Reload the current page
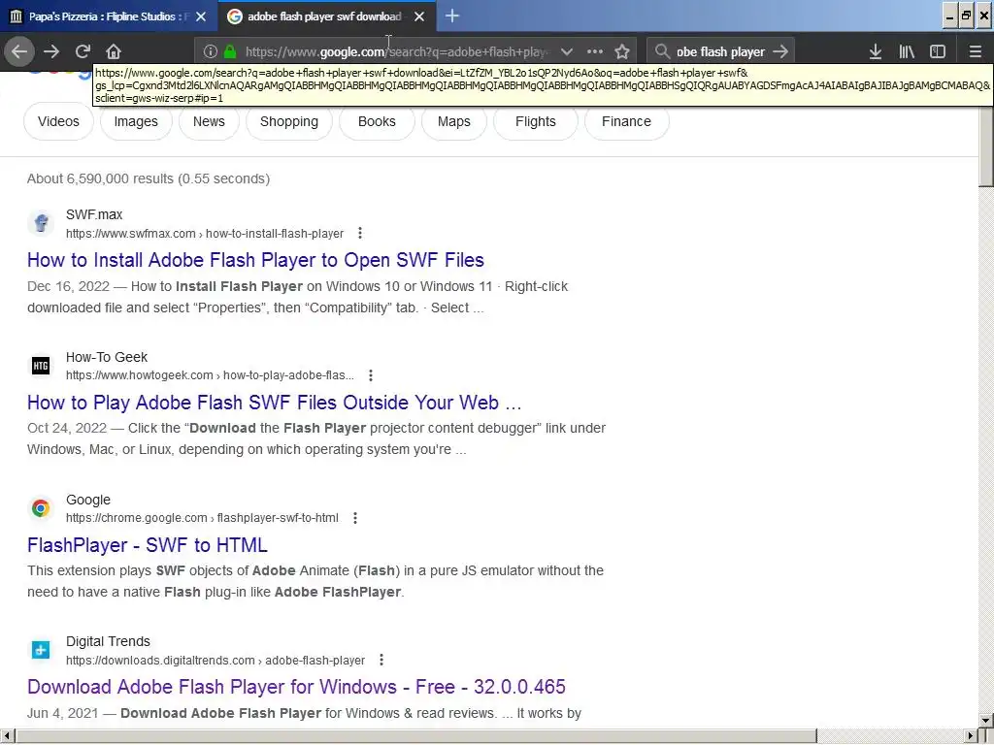The height and width of the screenshot is (745, 994). (x=83, y=51)
